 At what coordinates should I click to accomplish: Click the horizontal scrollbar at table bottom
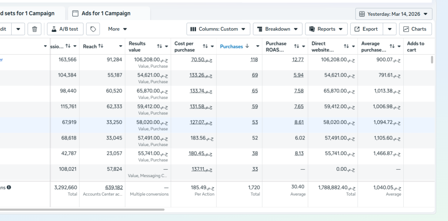click(x=82, y=209)
